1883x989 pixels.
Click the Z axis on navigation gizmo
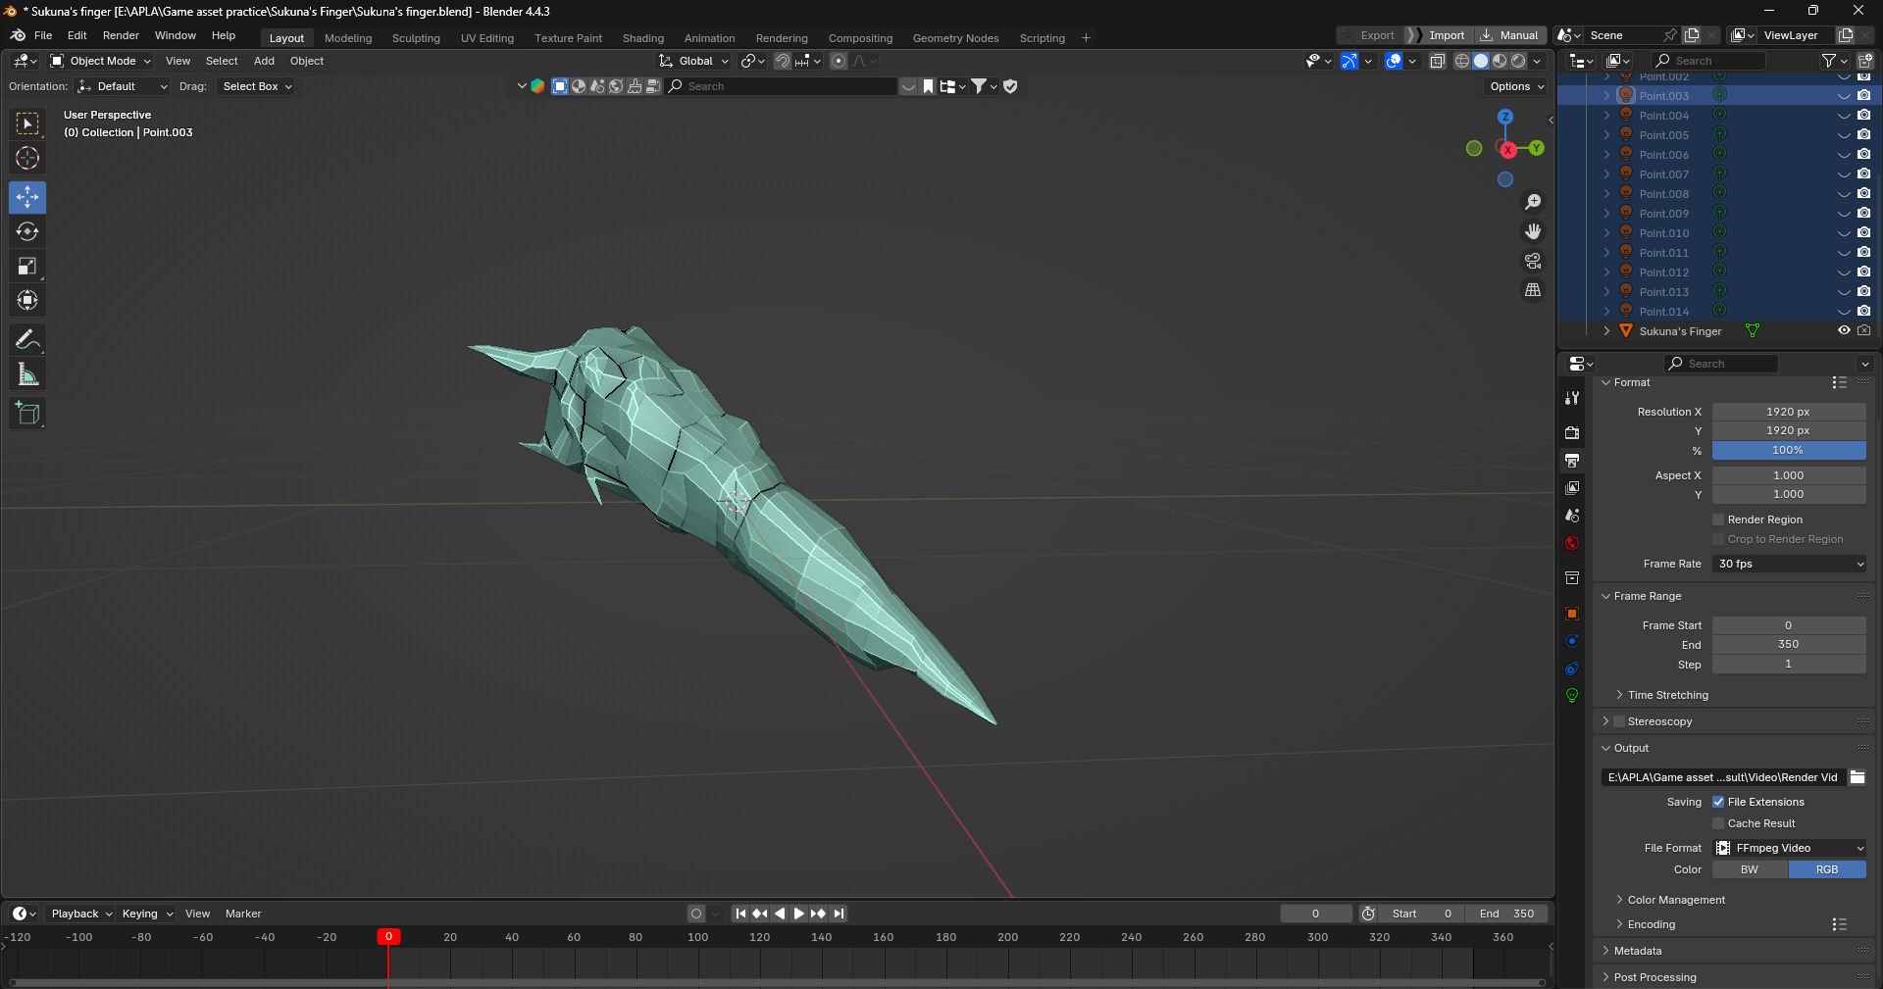pos(1505,117)
